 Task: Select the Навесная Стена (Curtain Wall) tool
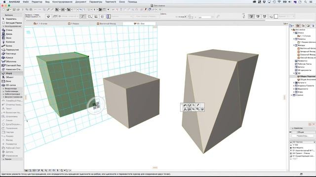[12, 69]
